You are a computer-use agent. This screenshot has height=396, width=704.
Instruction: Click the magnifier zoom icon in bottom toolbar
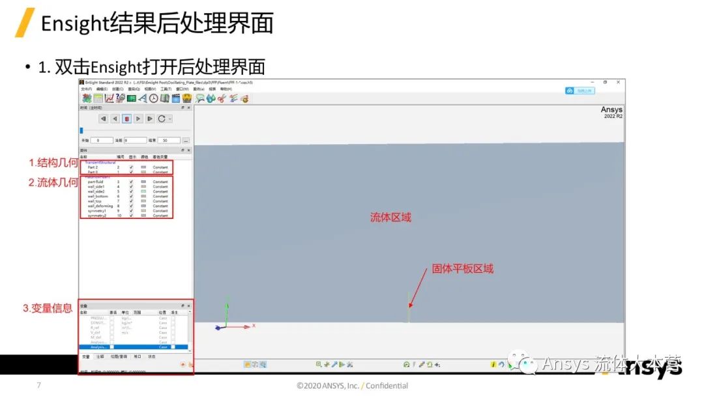click(x=319, y=365)
